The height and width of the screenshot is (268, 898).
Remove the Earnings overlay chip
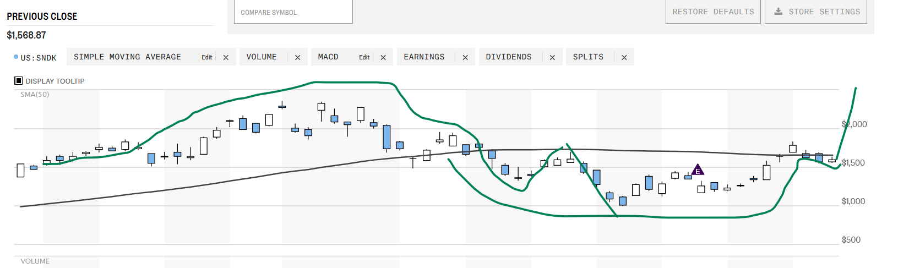465,57
